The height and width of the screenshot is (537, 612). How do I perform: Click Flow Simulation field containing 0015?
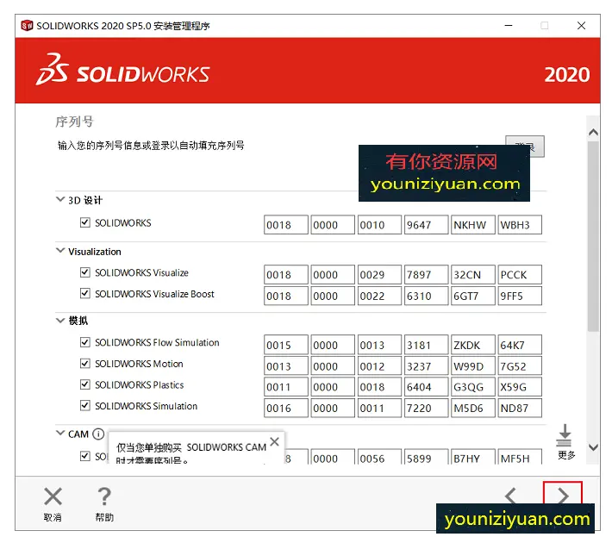pyautogui.click(x=285, y=345)
